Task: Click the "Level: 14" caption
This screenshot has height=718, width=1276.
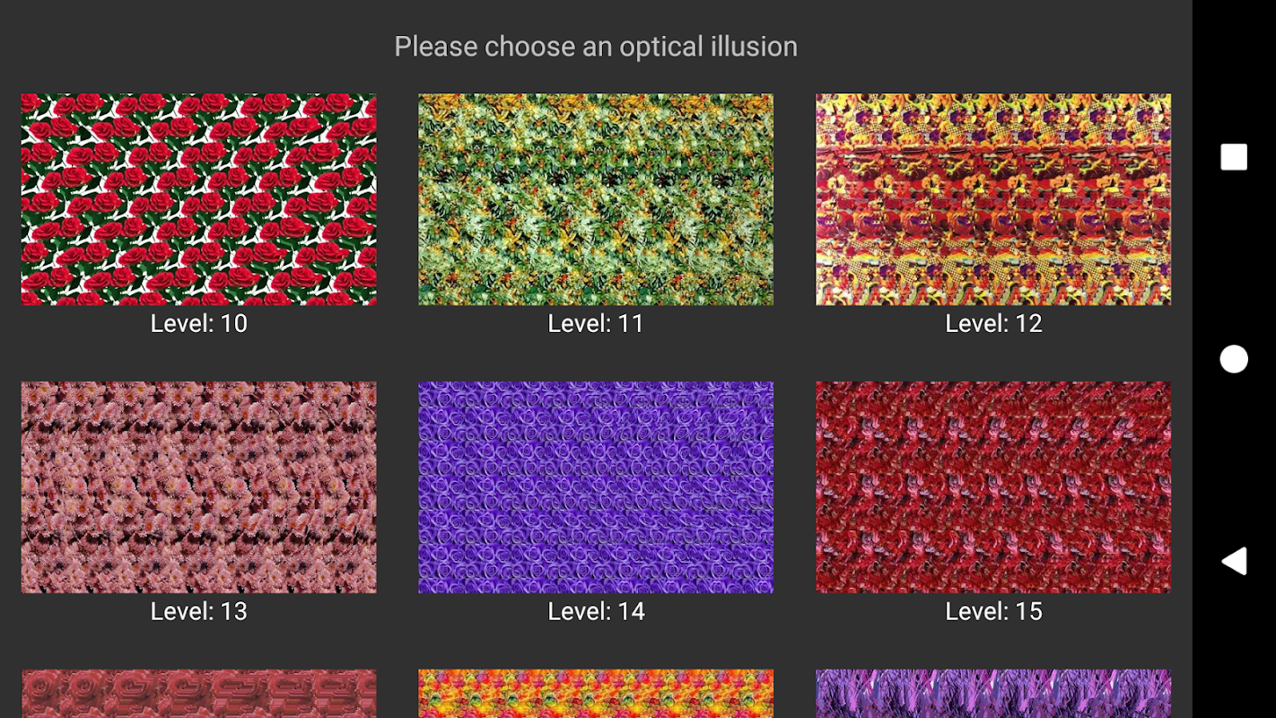Action: tap(596, 611)
